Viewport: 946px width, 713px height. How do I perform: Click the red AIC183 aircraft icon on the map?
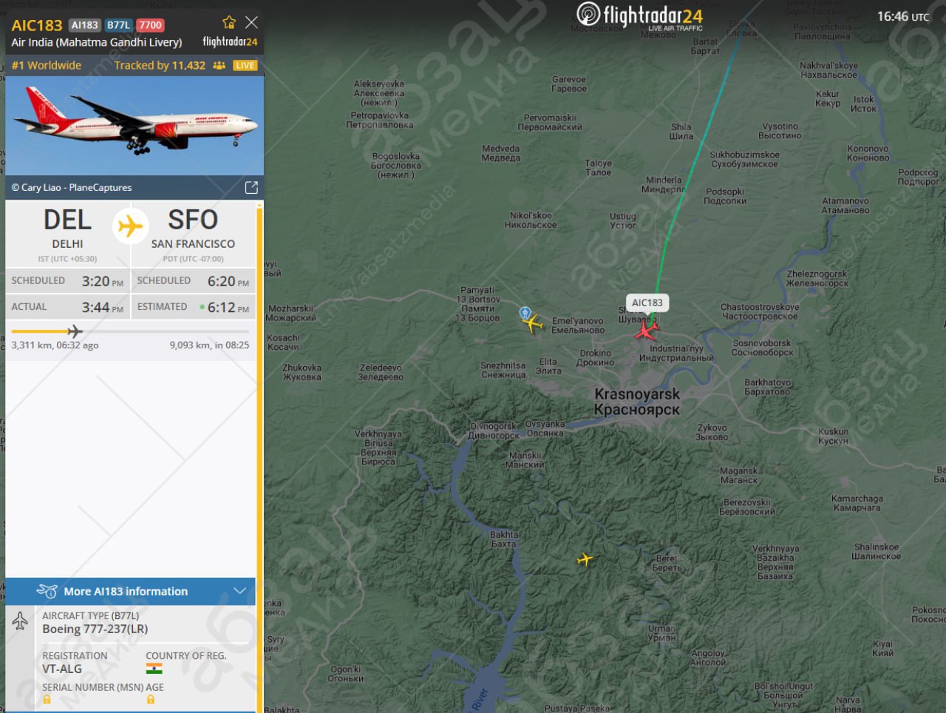pyautogui.click(x=647, y=329)
